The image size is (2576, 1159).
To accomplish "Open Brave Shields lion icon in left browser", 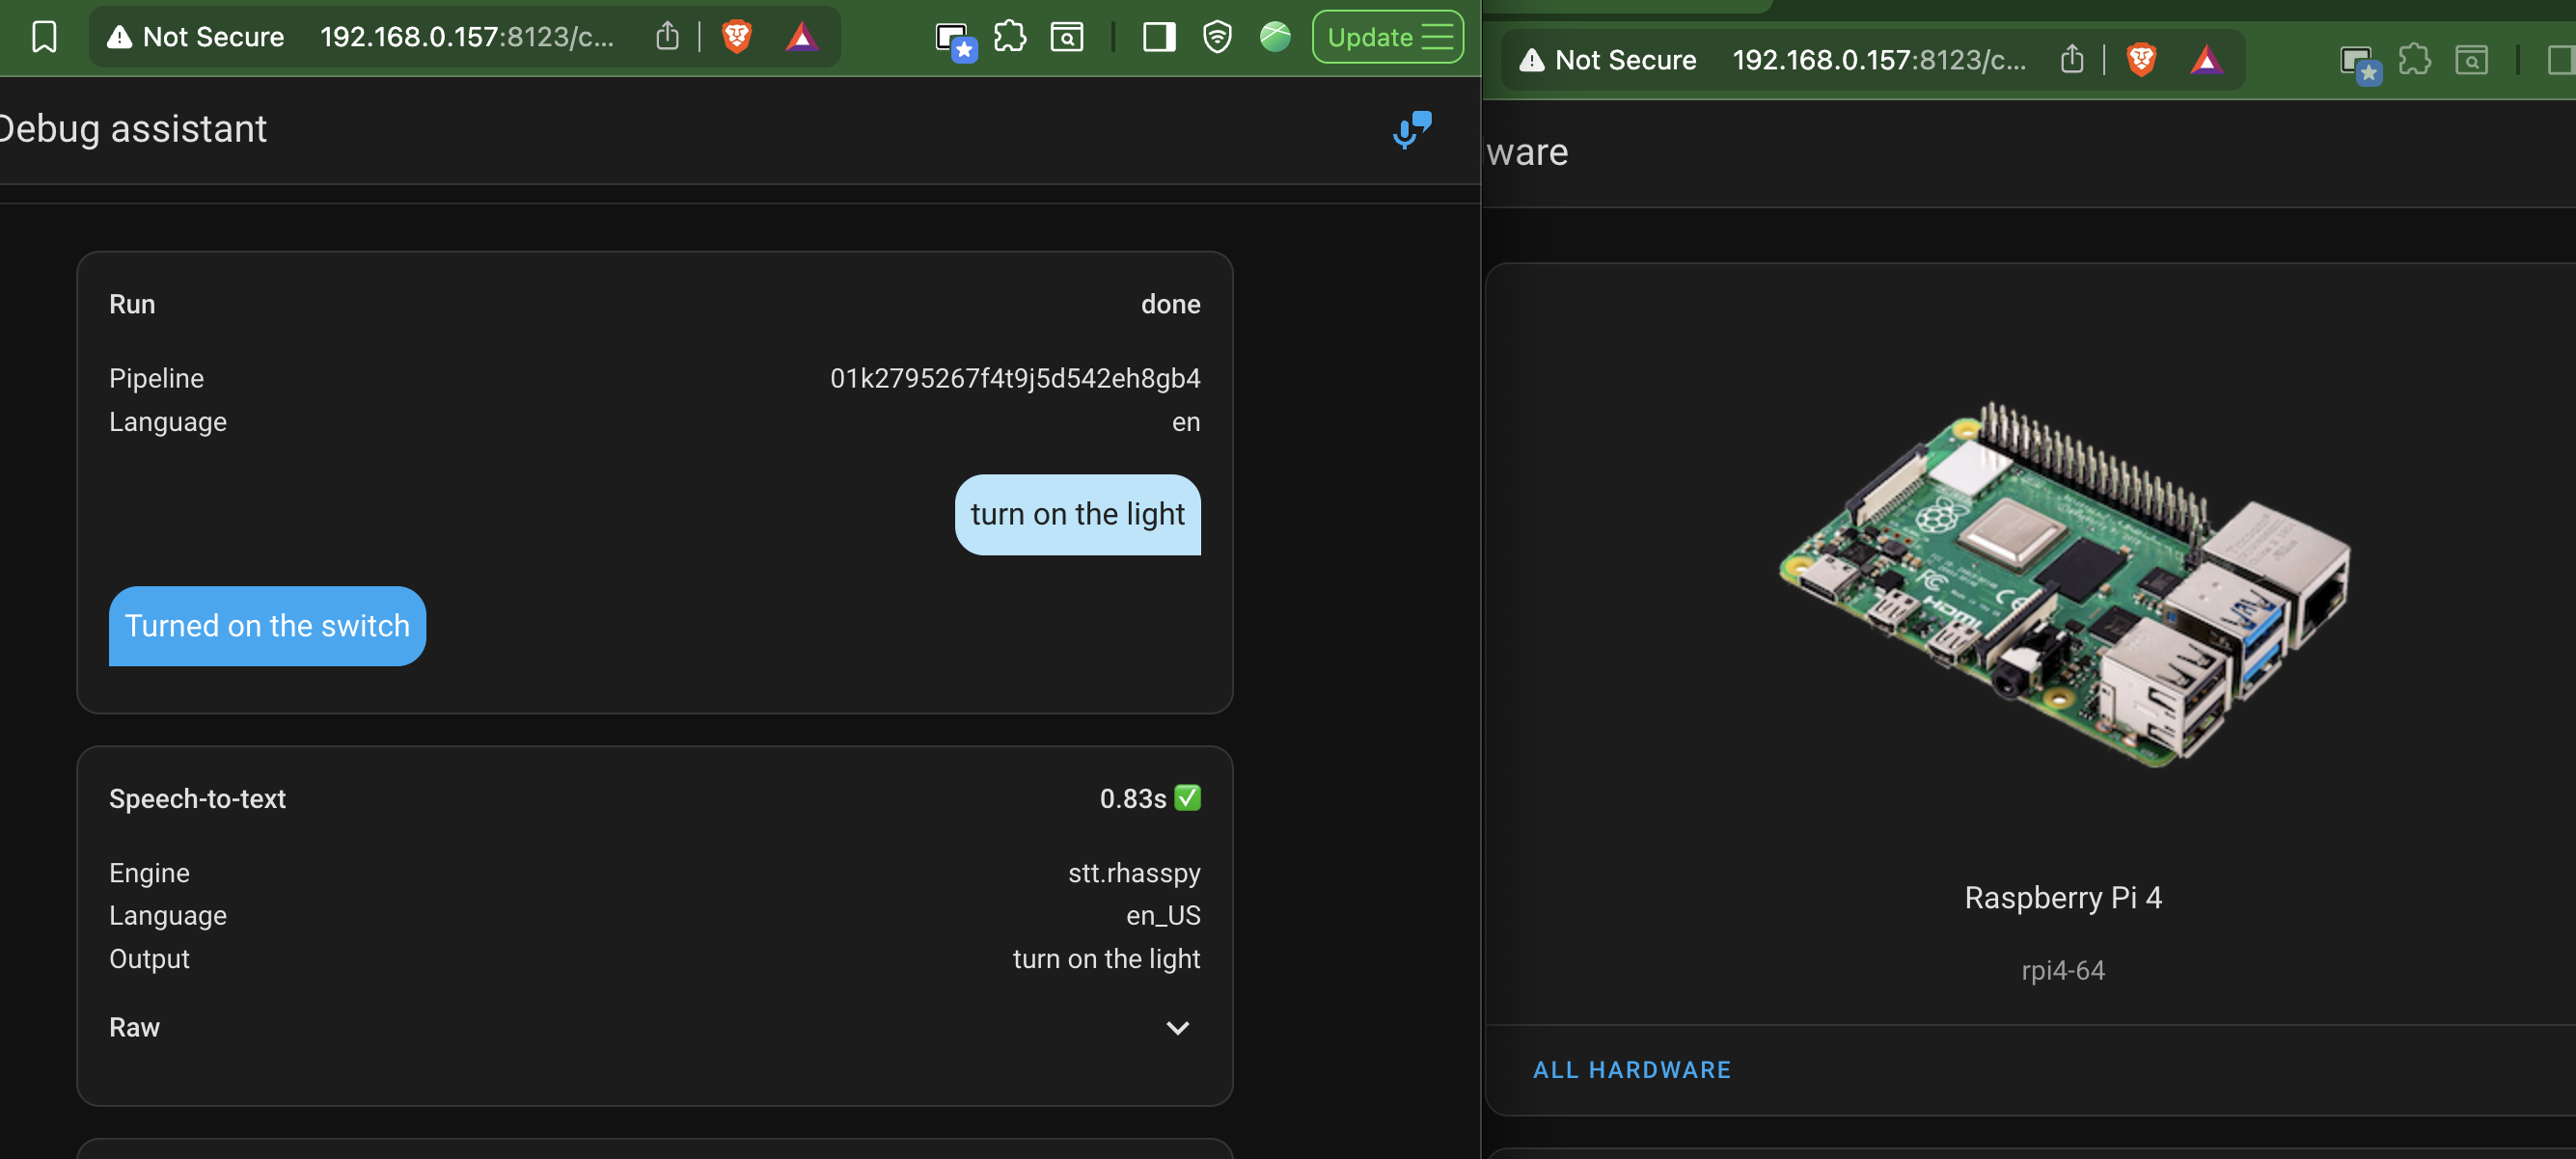I will click(x=737, y=37).
